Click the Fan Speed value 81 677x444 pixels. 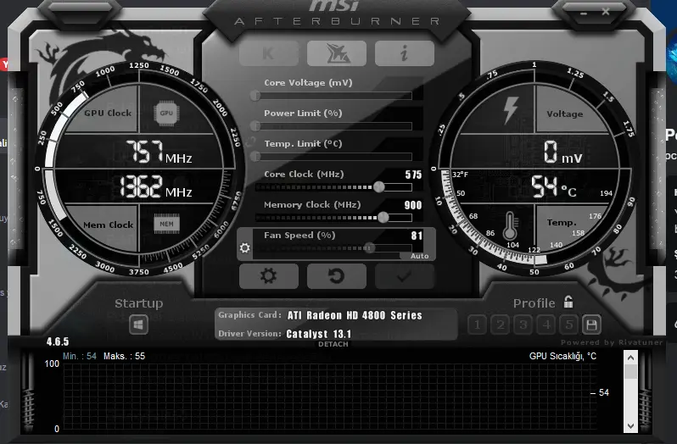pyautogui.click(x=417, y=236)
